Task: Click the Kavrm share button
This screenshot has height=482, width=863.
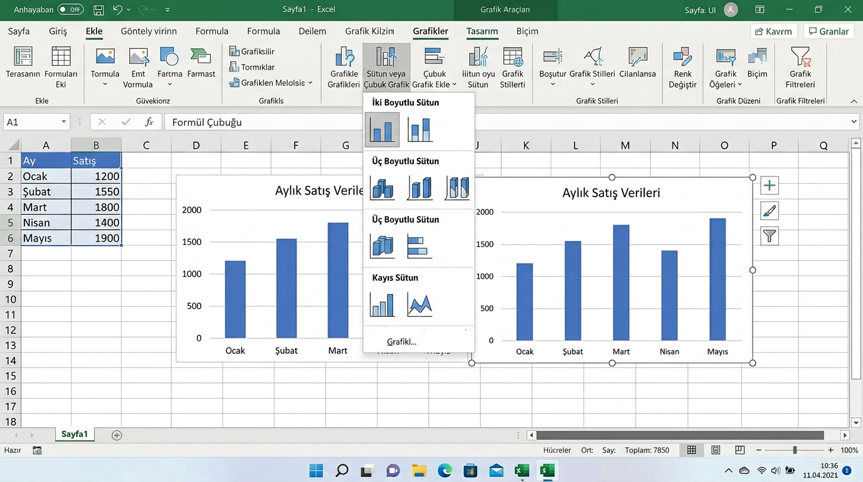Action: 774,31
